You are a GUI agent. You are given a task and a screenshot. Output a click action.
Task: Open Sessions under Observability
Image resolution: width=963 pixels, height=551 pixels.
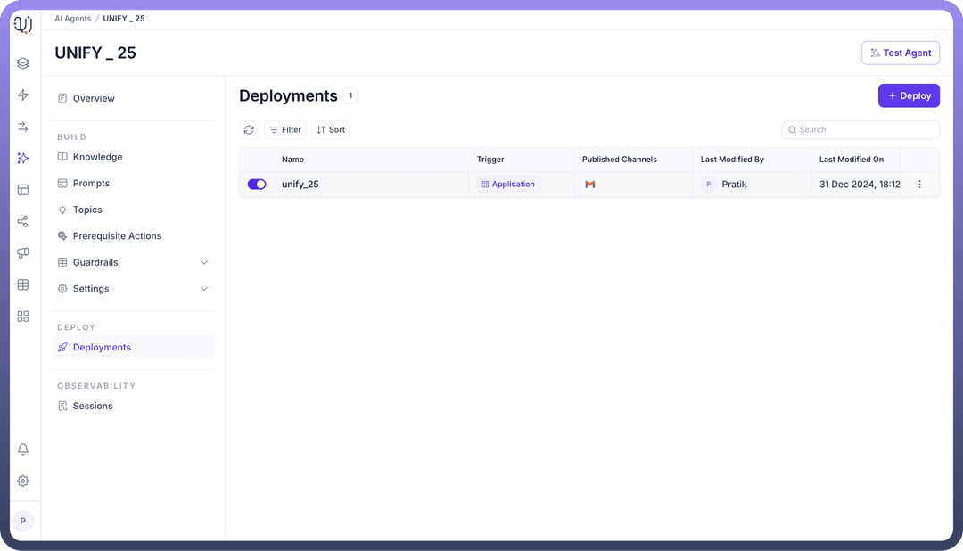[93, 406]
